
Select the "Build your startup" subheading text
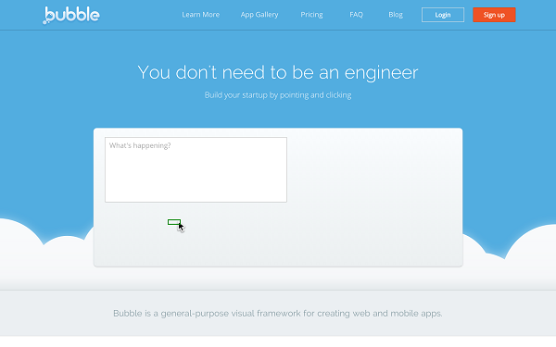278,95
